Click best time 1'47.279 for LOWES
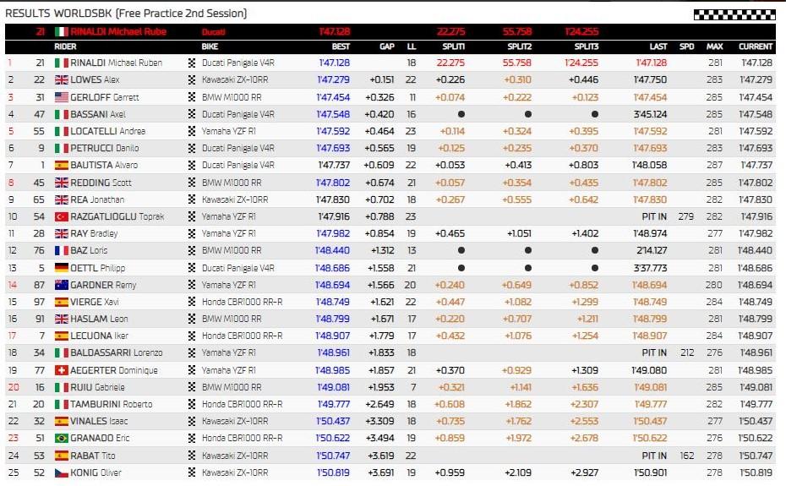786x486 pixels. point(333,79)
